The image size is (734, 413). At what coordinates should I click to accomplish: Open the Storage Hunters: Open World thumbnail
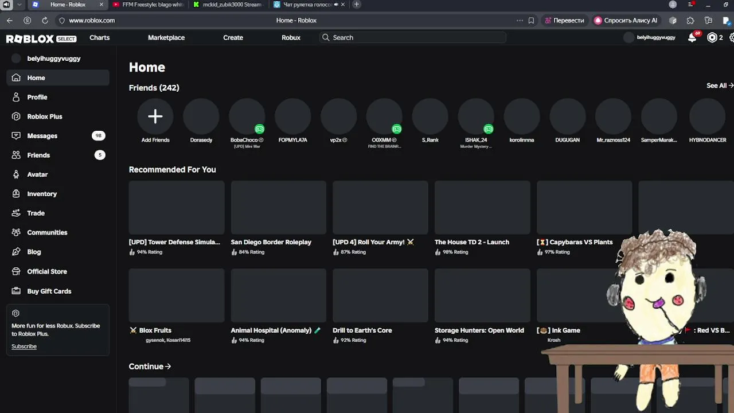[x=482, y=296]
